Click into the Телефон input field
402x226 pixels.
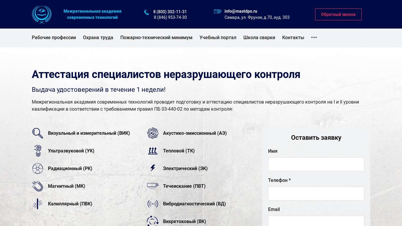(316, 193)
